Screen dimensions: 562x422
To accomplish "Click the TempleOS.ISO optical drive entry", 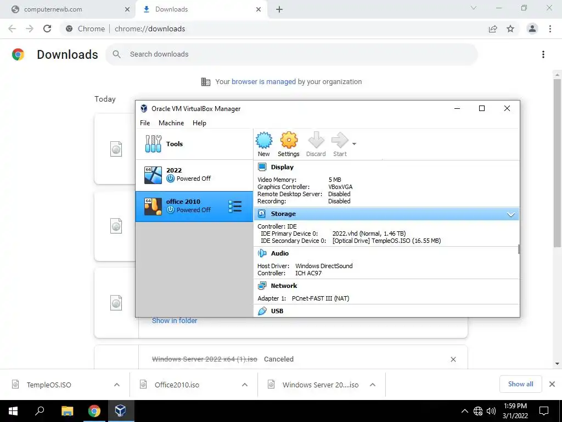I will click(x=386, y=241).
